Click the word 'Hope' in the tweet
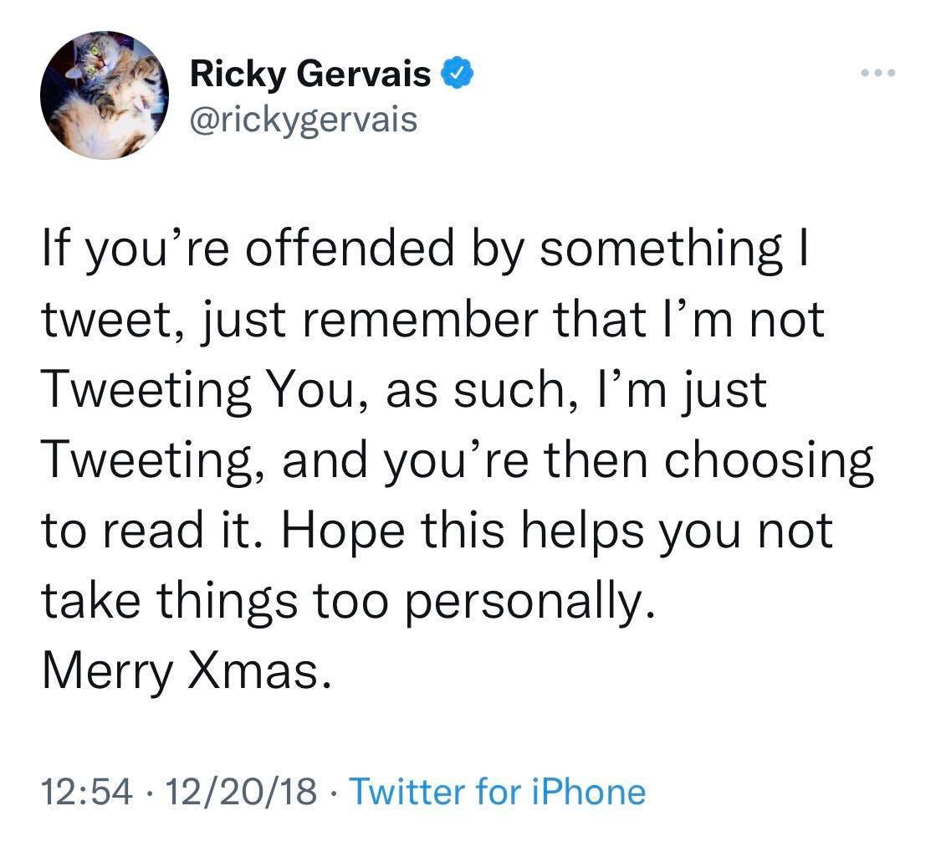This screenshot has width=941, height=842. (x=344, y=532)
